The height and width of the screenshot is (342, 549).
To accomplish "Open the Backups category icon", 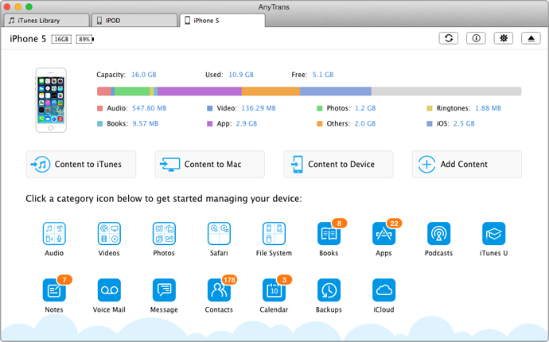I will [329, 290].
